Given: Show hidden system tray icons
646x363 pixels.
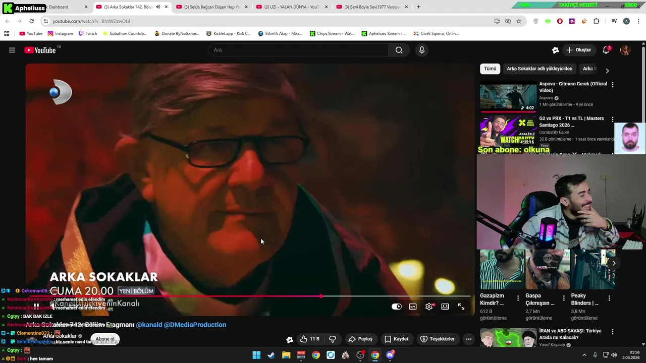Looking at the screenshot, I should 584,355.
